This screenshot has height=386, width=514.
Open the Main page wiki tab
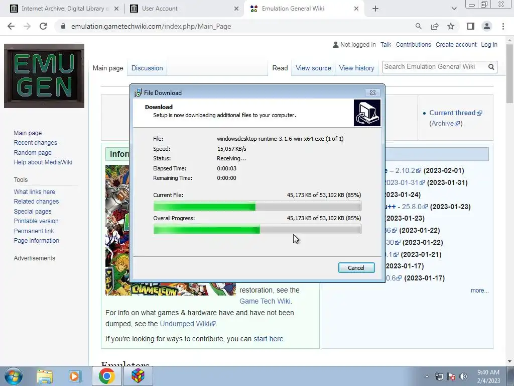coord(108,68)
